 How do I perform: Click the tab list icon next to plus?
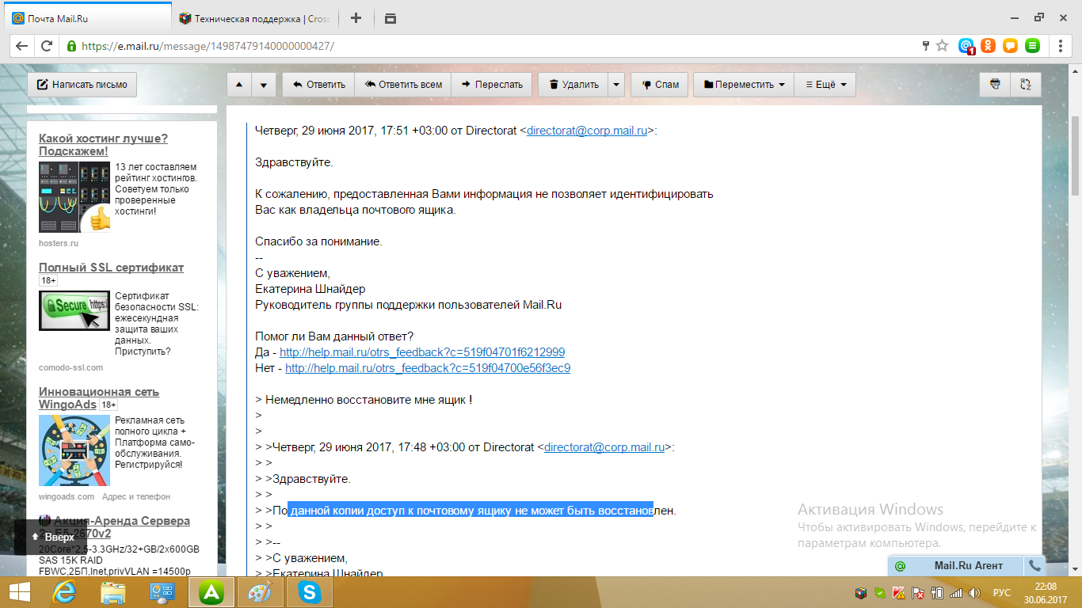390,18
